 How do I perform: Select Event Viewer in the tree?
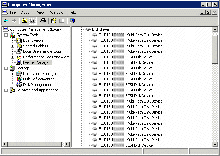[34, 40]
